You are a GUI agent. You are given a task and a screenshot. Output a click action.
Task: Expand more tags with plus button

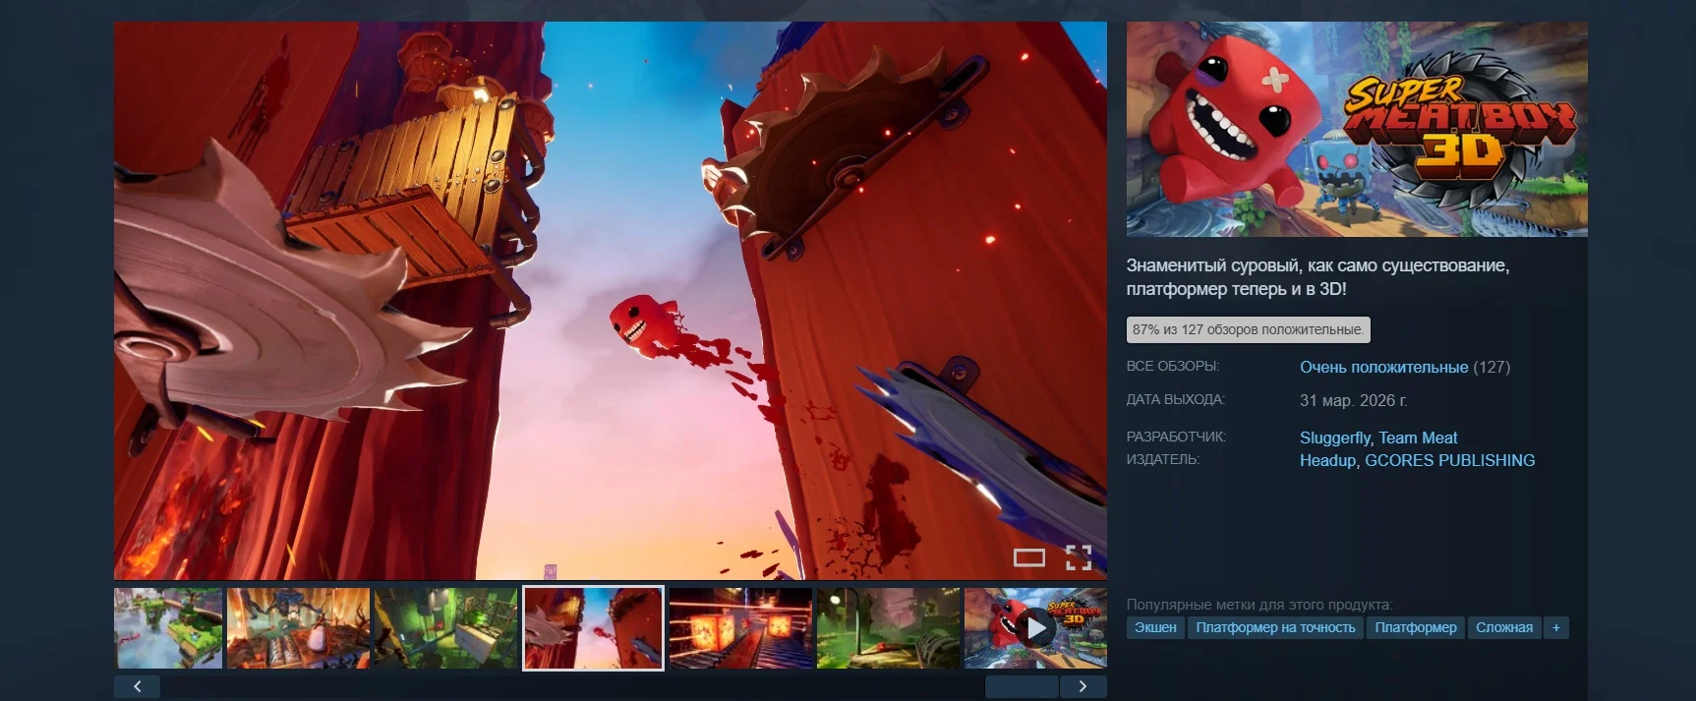(1555, 627)
